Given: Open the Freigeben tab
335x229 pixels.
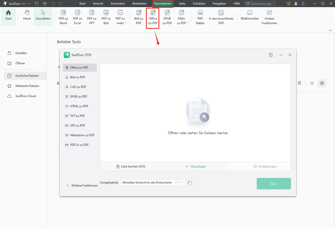Looking at the screenshot, I should (219, 4).
